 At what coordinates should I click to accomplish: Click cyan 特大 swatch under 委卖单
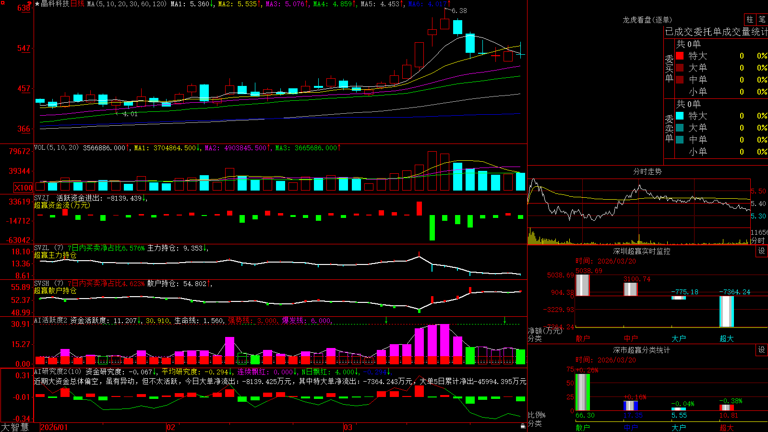point(680,116)
